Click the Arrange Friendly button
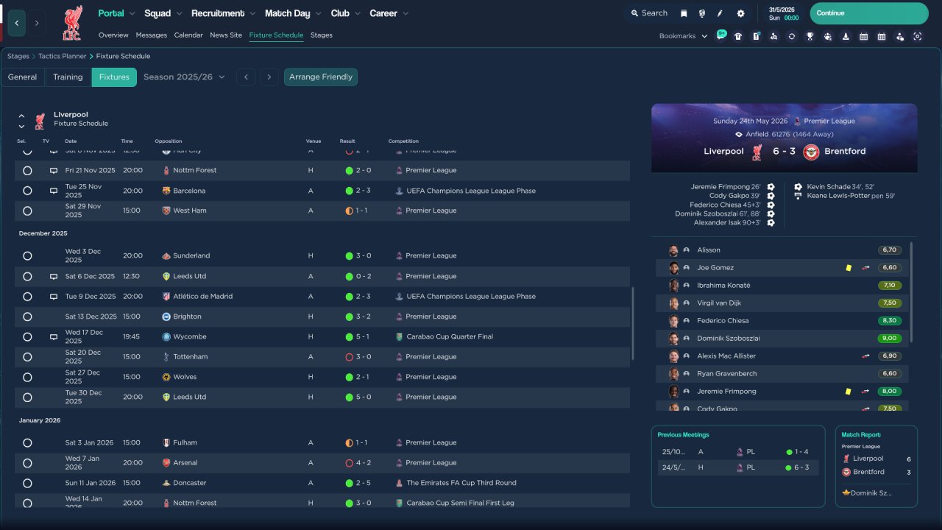The image size is (942, 530). (x=321, y=77)
